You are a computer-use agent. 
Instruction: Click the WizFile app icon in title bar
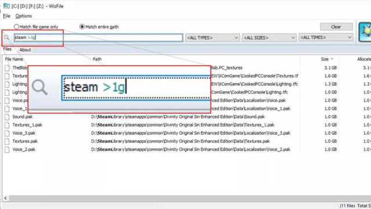coord(6,6)
